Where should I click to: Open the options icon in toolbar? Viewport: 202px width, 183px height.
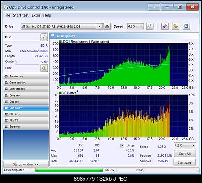[175, 26]
